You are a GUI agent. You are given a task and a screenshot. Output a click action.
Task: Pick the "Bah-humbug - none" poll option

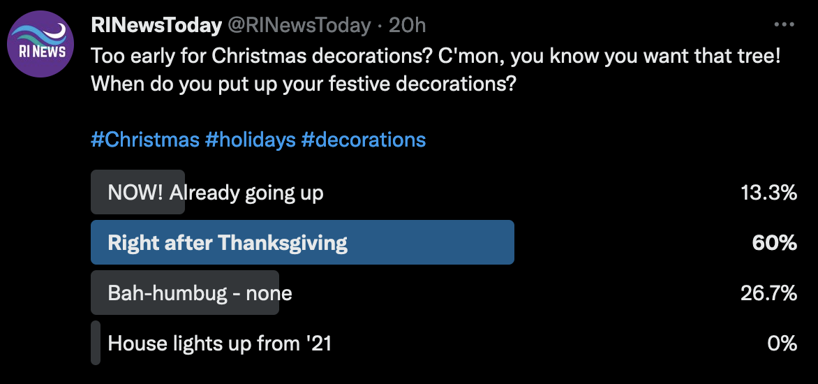point(200,293)
